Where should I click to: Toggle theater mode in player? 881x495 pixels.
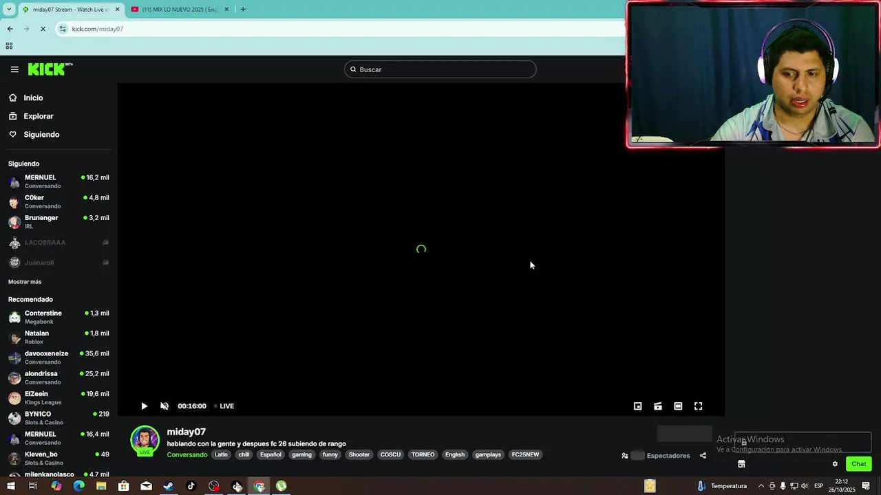pyautogui.click(x=678, y=406)
